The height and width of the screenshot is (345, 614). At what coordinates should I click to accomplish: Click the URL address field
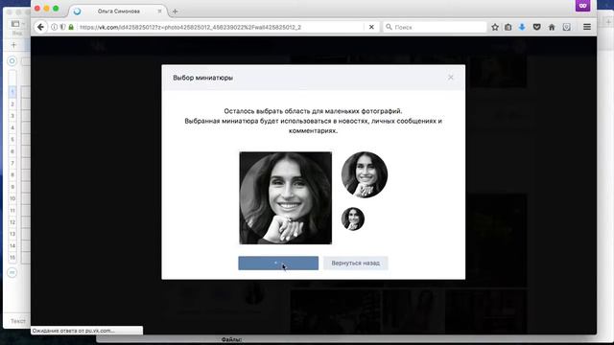[x=222, y=27]
